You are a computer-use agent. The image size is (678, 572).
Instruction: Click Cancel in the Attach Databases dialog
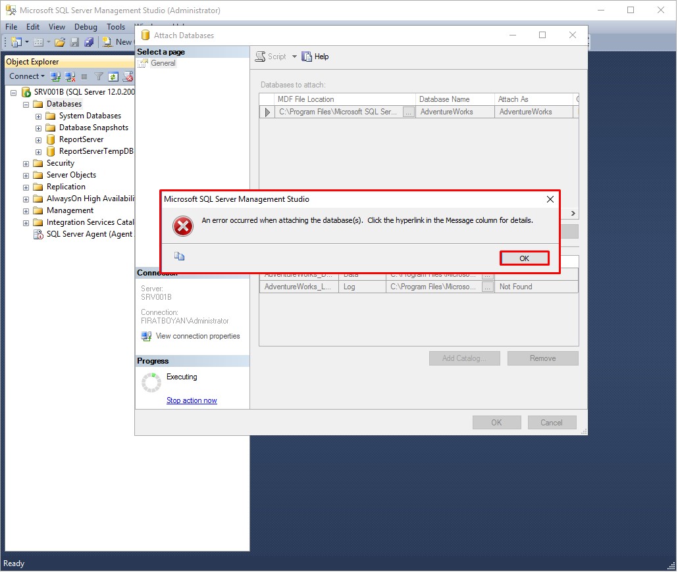pos(552,423)
